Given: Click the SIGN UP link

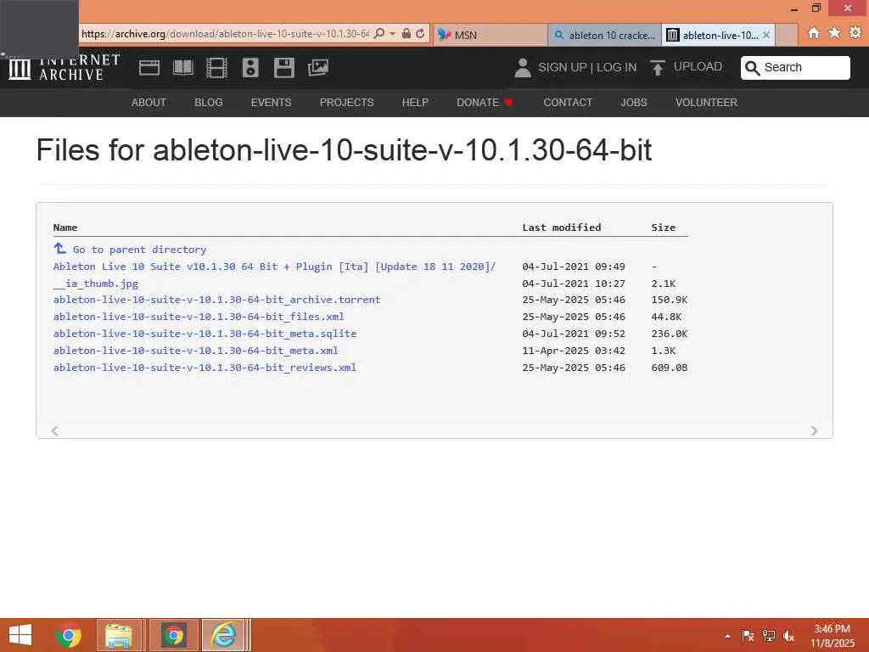Looking at the screenshot, I should tap(562, 67).
